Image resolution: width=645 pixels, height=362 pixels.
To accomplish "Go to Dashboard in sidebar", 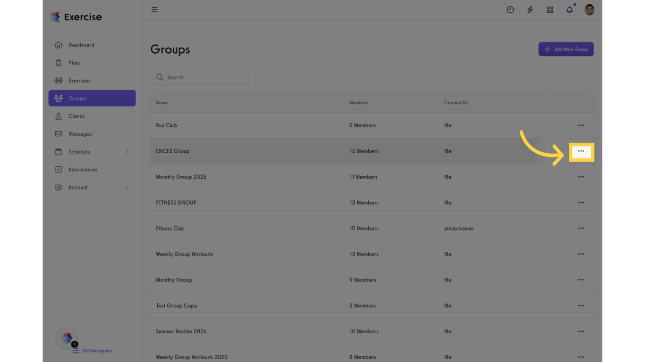I will (x=92, y=45).
